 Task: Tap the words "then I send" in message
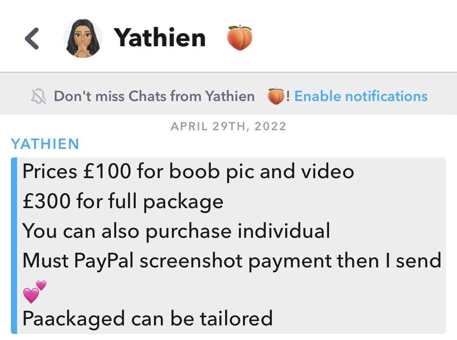[x=389, y=261]
